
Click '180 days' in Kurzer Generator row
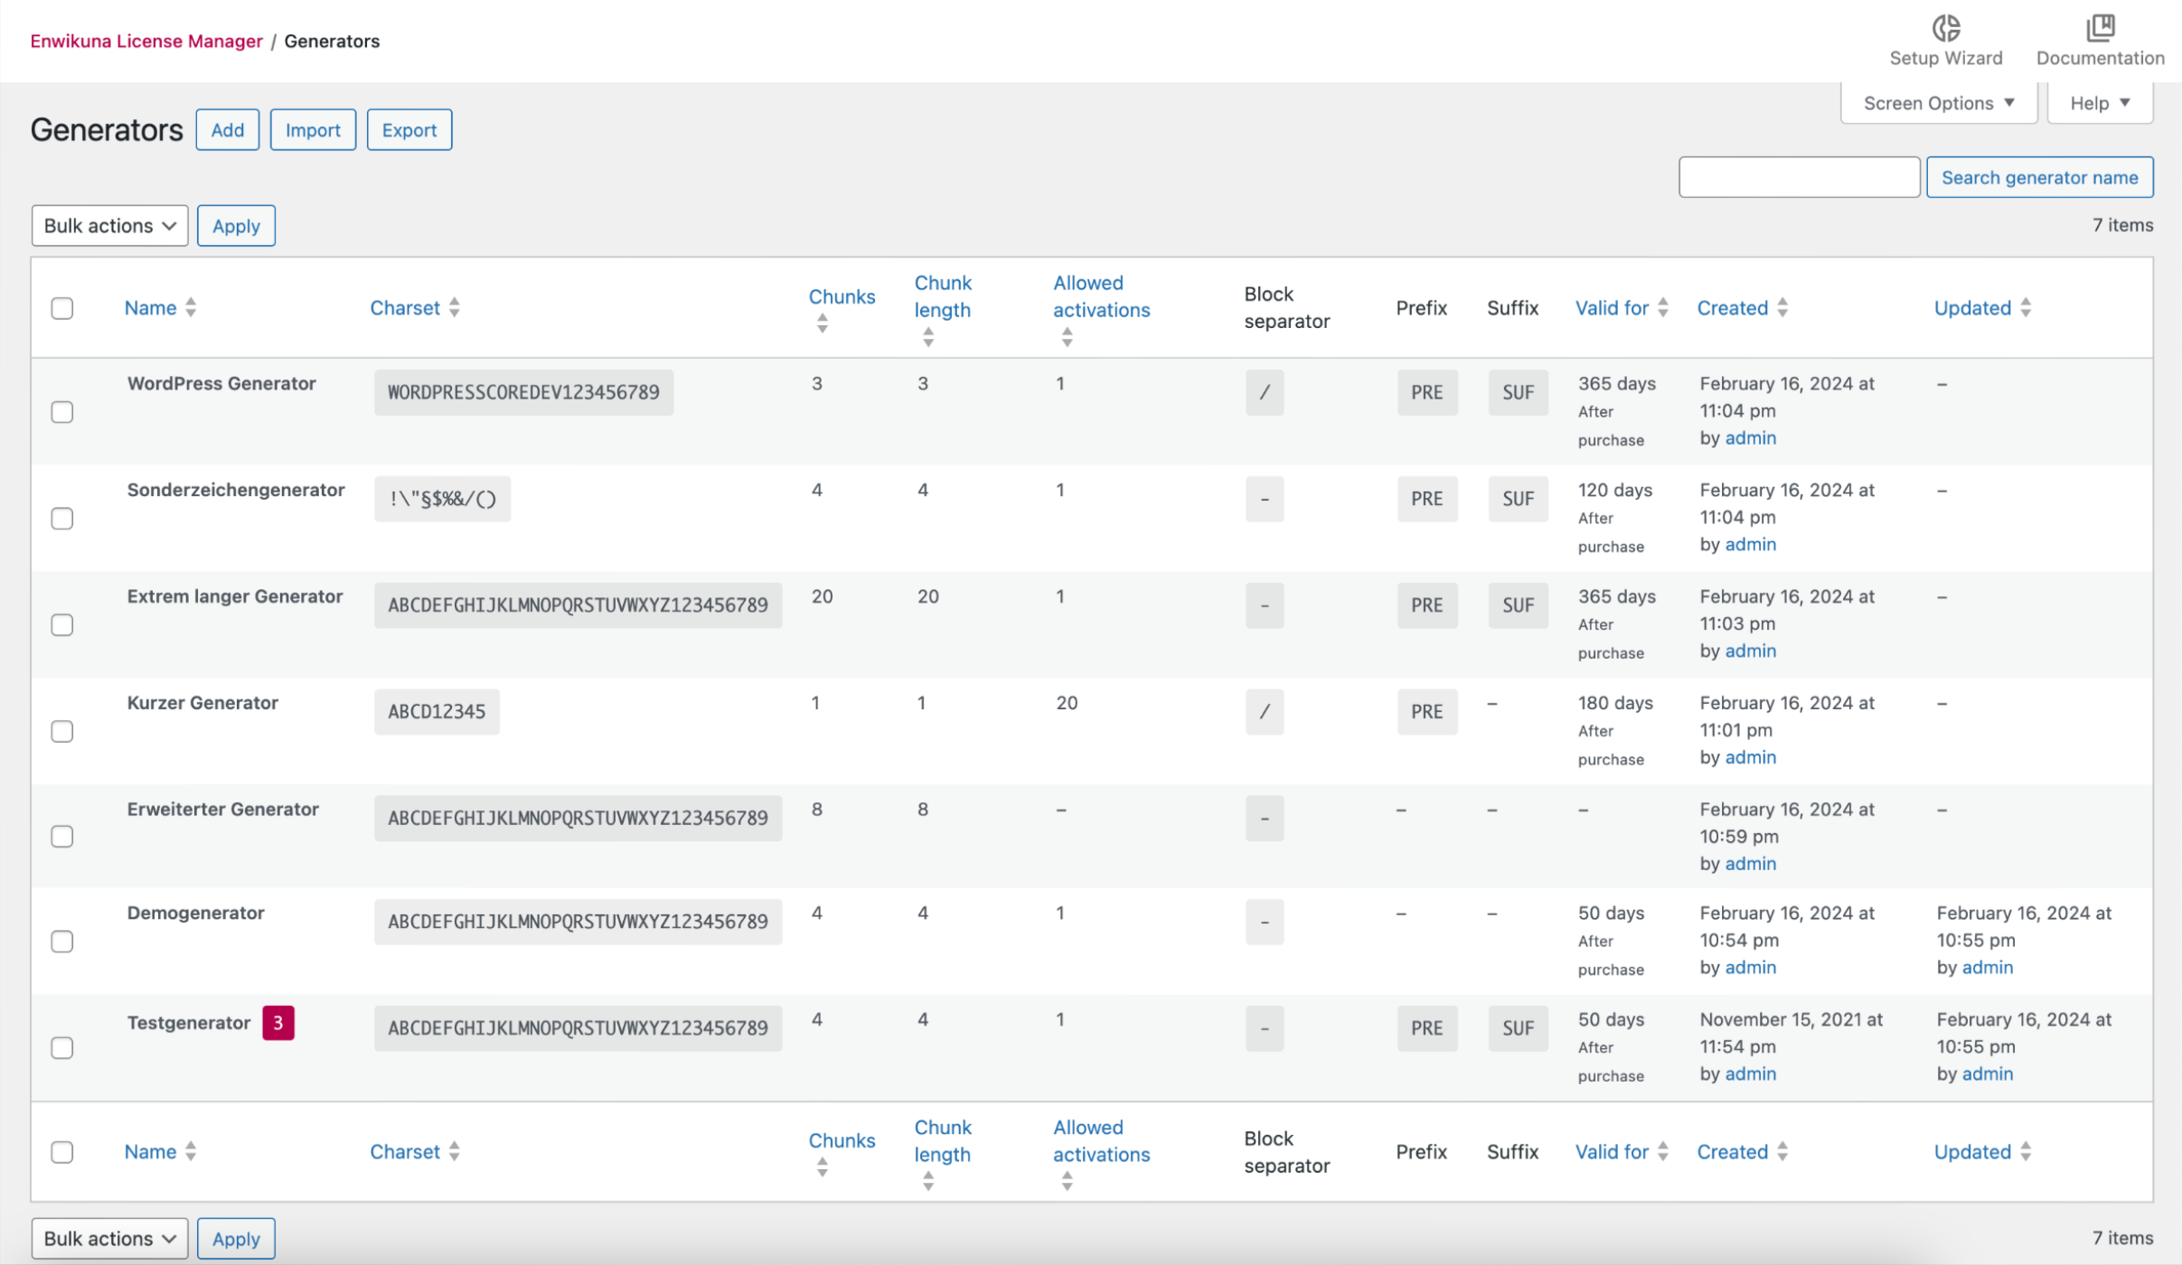click(1615, 703)
